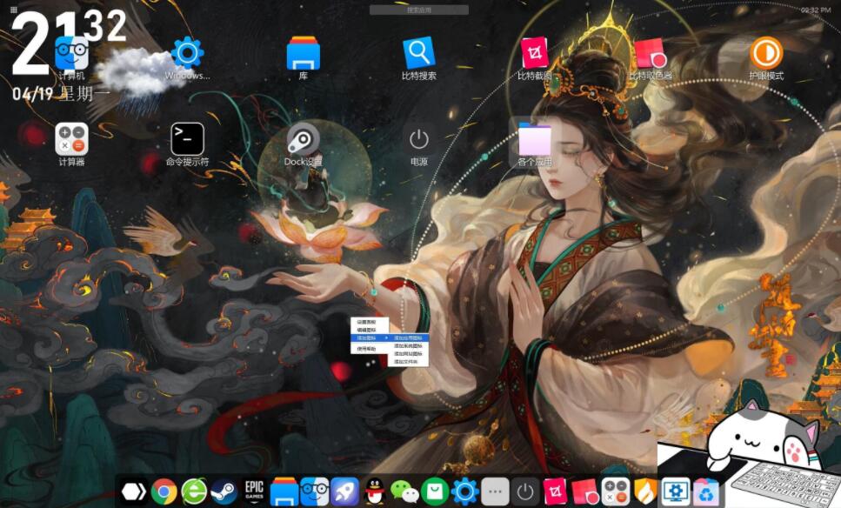Screen dimensions: 841x508
Task: Click the 搜索应用 search field
Action: click(x=420, y=11)
